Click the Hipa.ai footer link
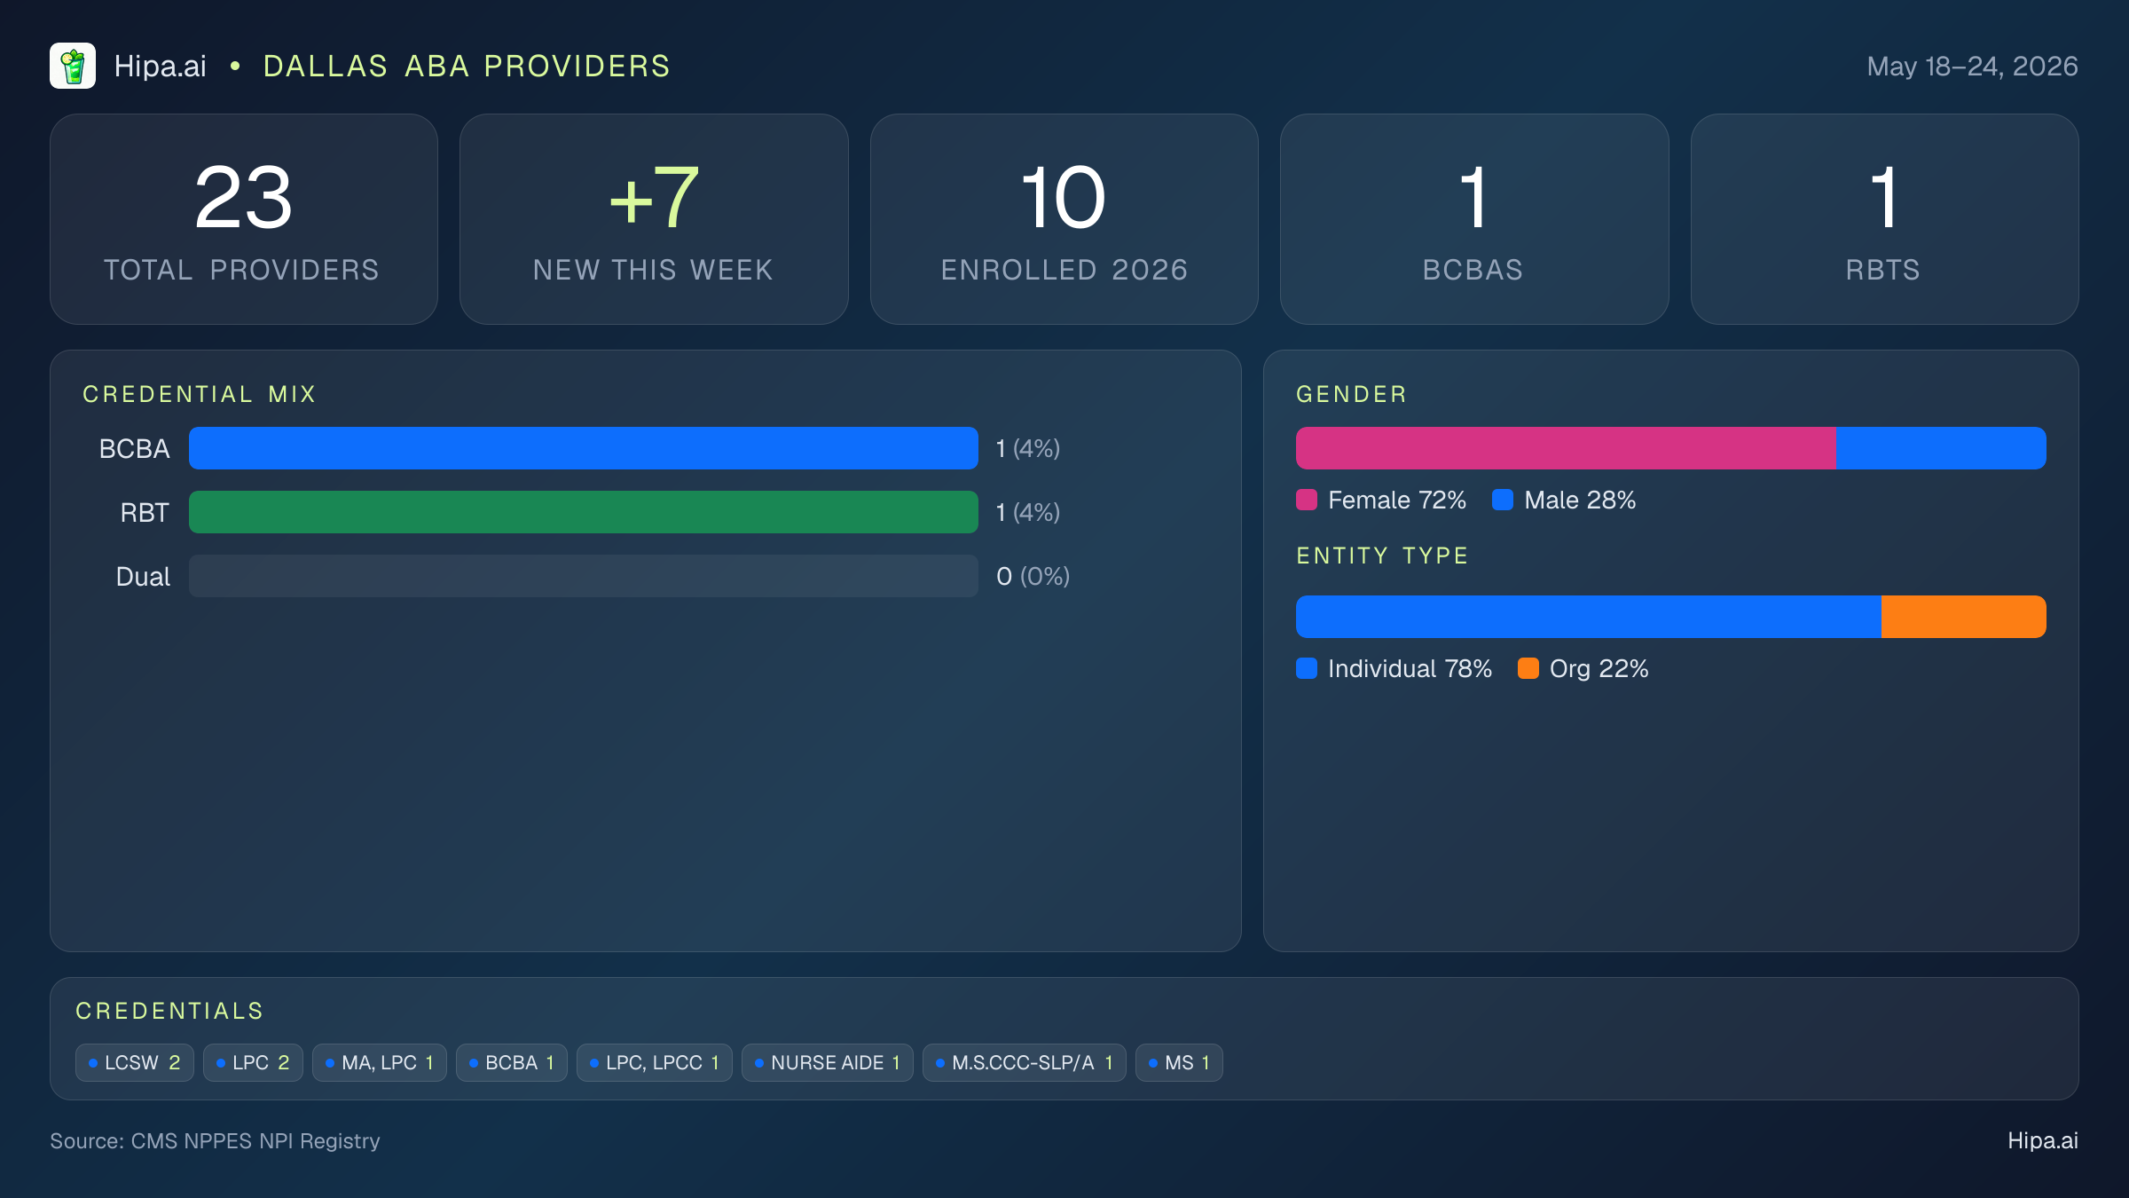2129x1198 pixels. pos(2043,1141)
